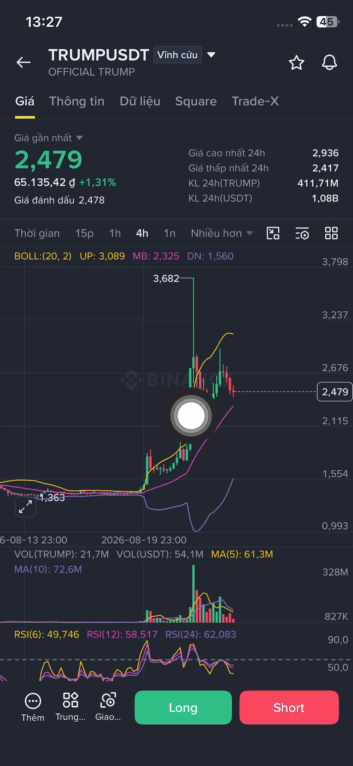Tap the red Short button
The height and width of the screenshot is (766, 353).
coord(289,707)
